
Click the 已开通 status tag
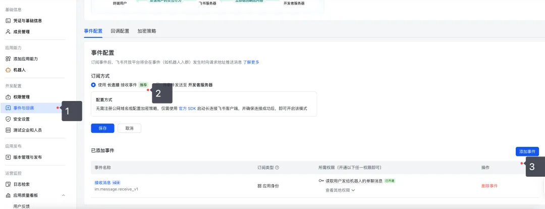click(x=390, y=181)
